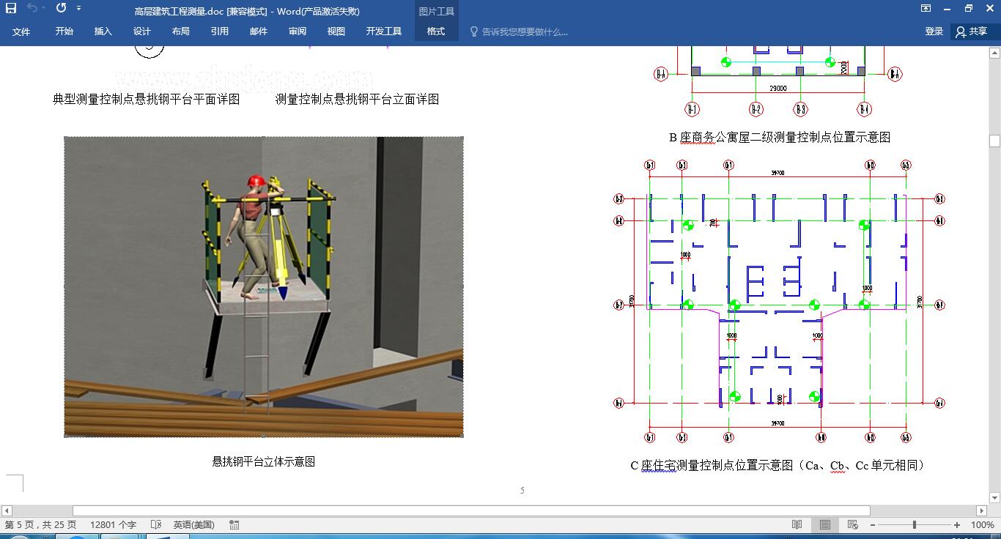Click the caption 测量控制点悬挑钢平台立面详图
Image resolution: width=1001 pixels, height=539 pixels.
[x=358, y=99]
